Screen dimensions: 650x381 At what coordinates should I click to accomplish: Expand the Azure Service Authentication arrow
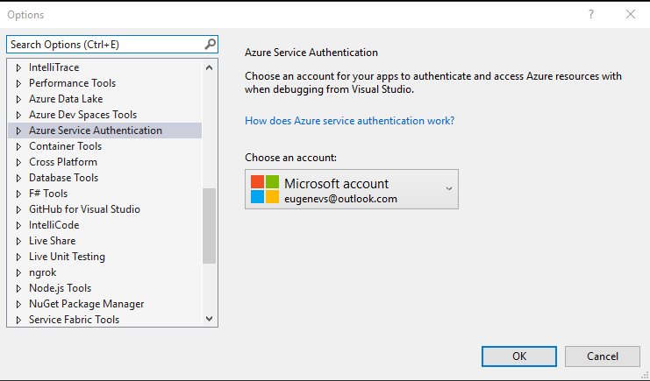(x=18, y=131)
